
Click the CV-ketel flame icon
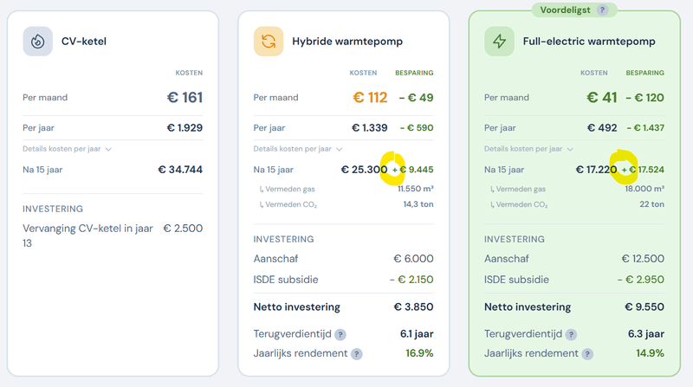point(37,41)
